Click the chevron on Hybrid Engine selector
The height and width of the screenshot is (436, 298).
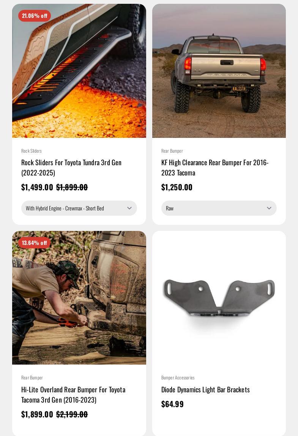[x=129, y=208]
